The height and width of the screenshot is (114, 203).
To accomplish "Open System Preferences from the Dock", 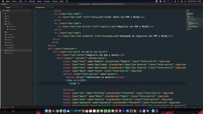I will 131,111.
